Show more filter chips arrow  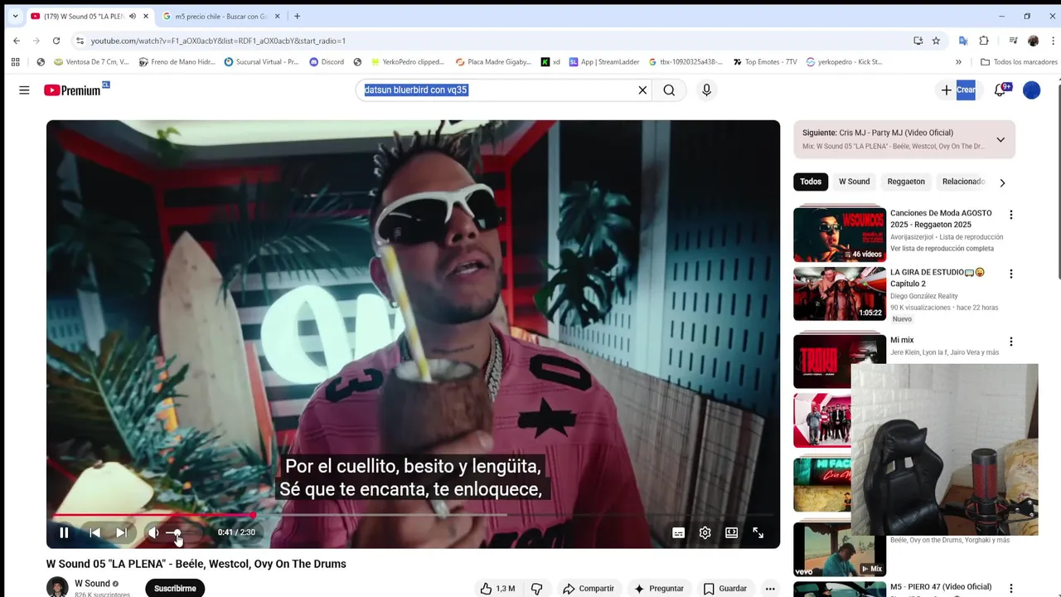click(x=1002, y=182)
